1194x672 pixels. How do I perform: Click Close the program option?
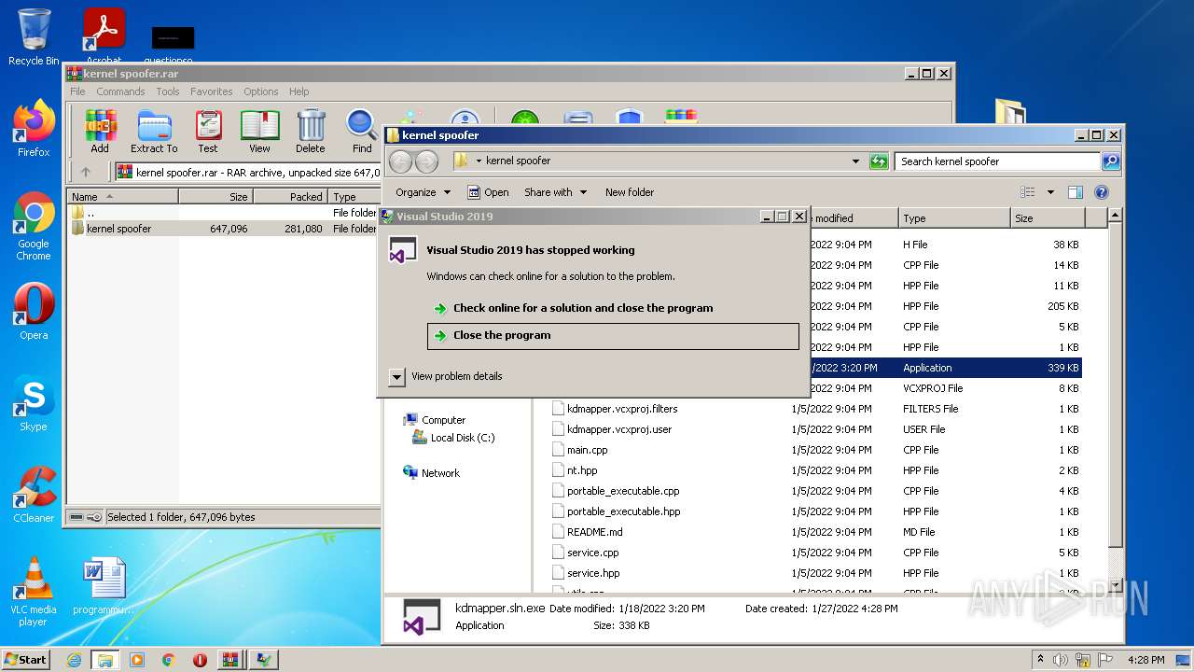pos(613,336)
